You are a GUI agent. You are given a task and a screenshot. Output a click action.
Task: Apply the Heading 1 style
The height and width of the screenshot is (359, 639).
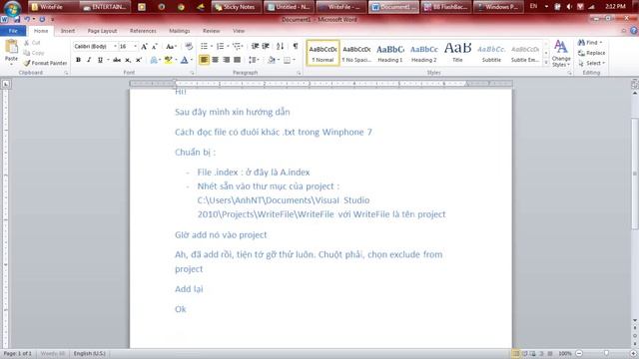390,53
